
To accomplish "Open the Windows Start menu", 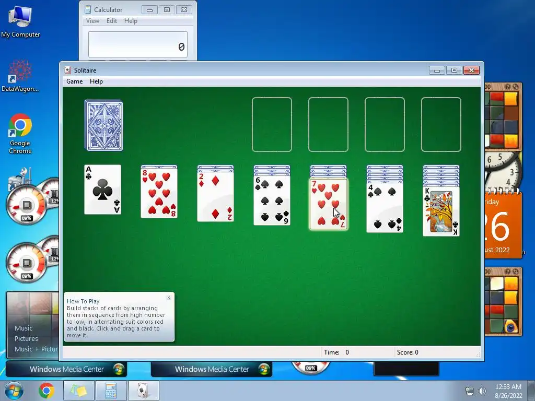I will coord(14,391).
